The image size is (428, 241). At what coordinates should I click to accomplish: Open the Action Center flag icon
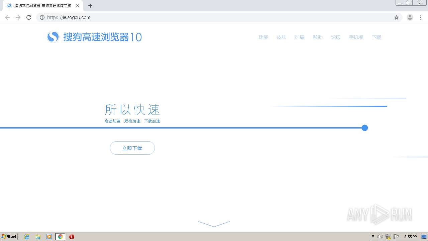pos(396,237)
